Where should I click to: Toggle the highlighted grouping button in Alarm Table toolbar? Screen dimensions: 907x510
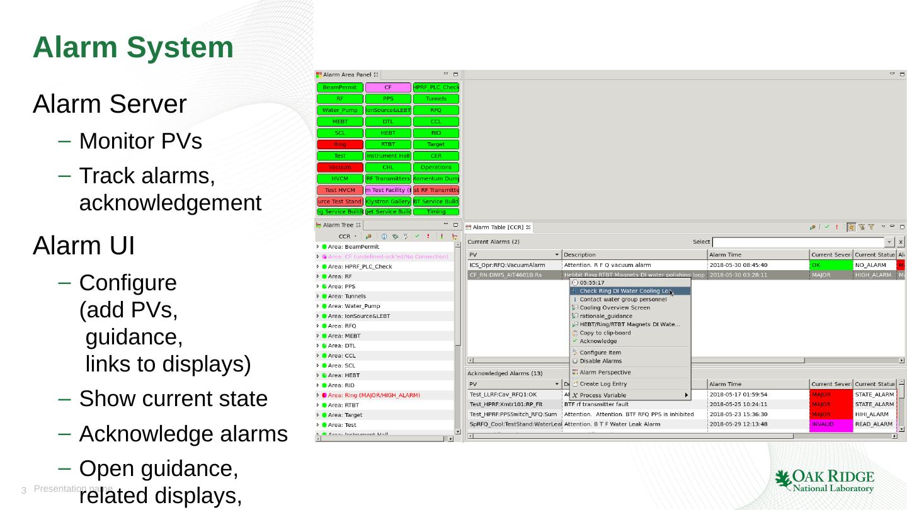point(851,227)
